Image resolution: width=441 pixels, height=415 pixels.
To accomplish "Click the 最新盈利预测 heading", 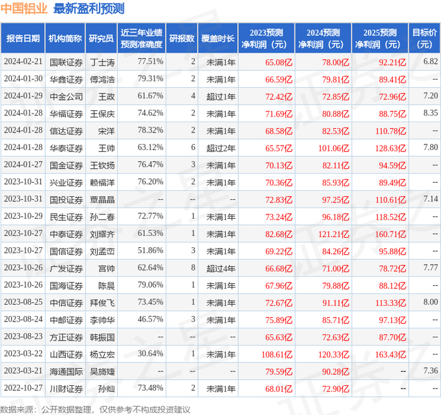I will click(x=89, y=8).
